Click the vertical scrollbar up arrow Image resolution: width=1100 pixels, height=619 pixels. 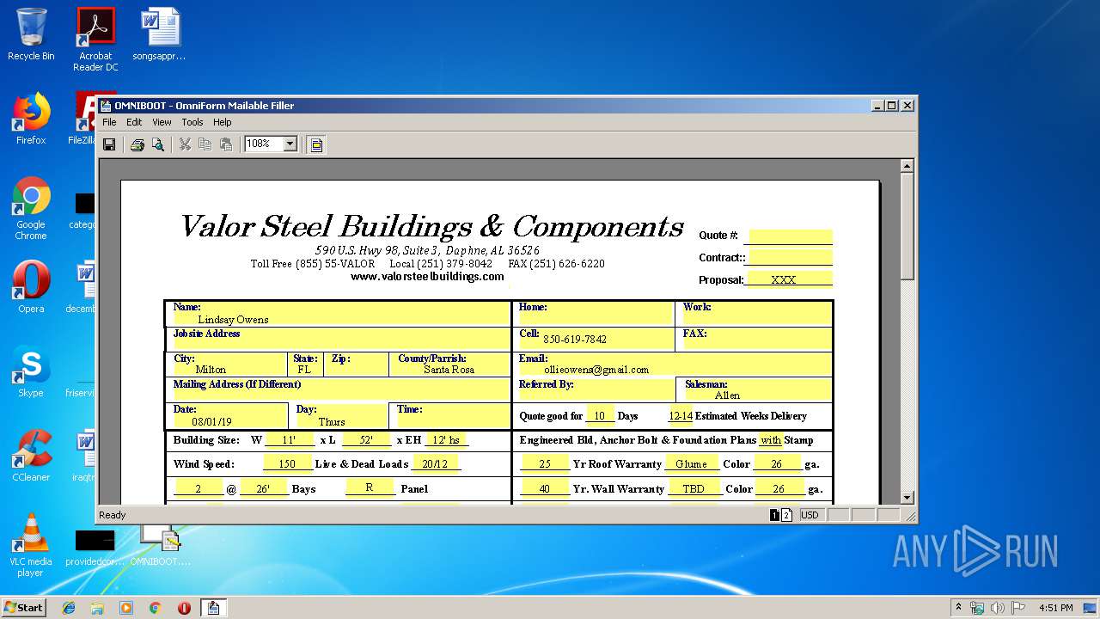[x=907, y=166]
